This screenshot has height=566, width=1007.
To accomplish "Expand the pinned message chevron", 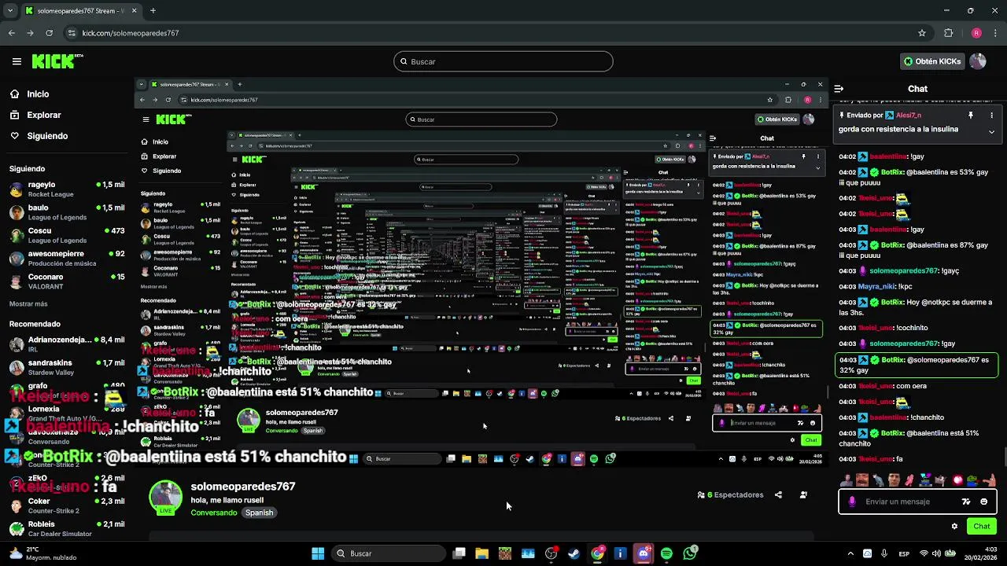I will [x=991, y=131].
